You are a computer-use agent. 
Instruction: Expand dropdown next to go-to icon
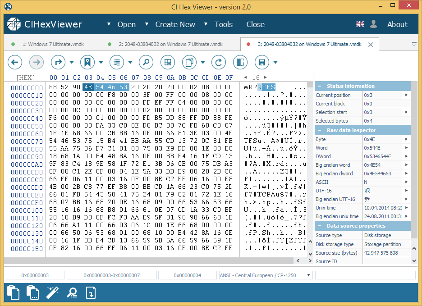point(72,63)
